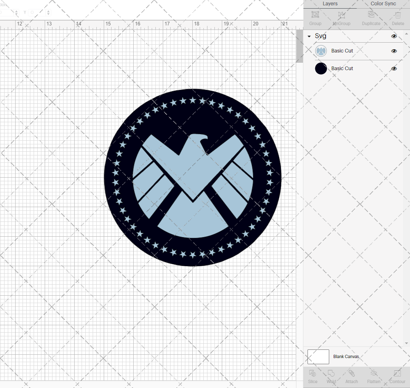This screenshot has width=410, height=388.
Task: Toggle visibility of the black circle Basic Cut layer
Action: click(x=394, y=68)
